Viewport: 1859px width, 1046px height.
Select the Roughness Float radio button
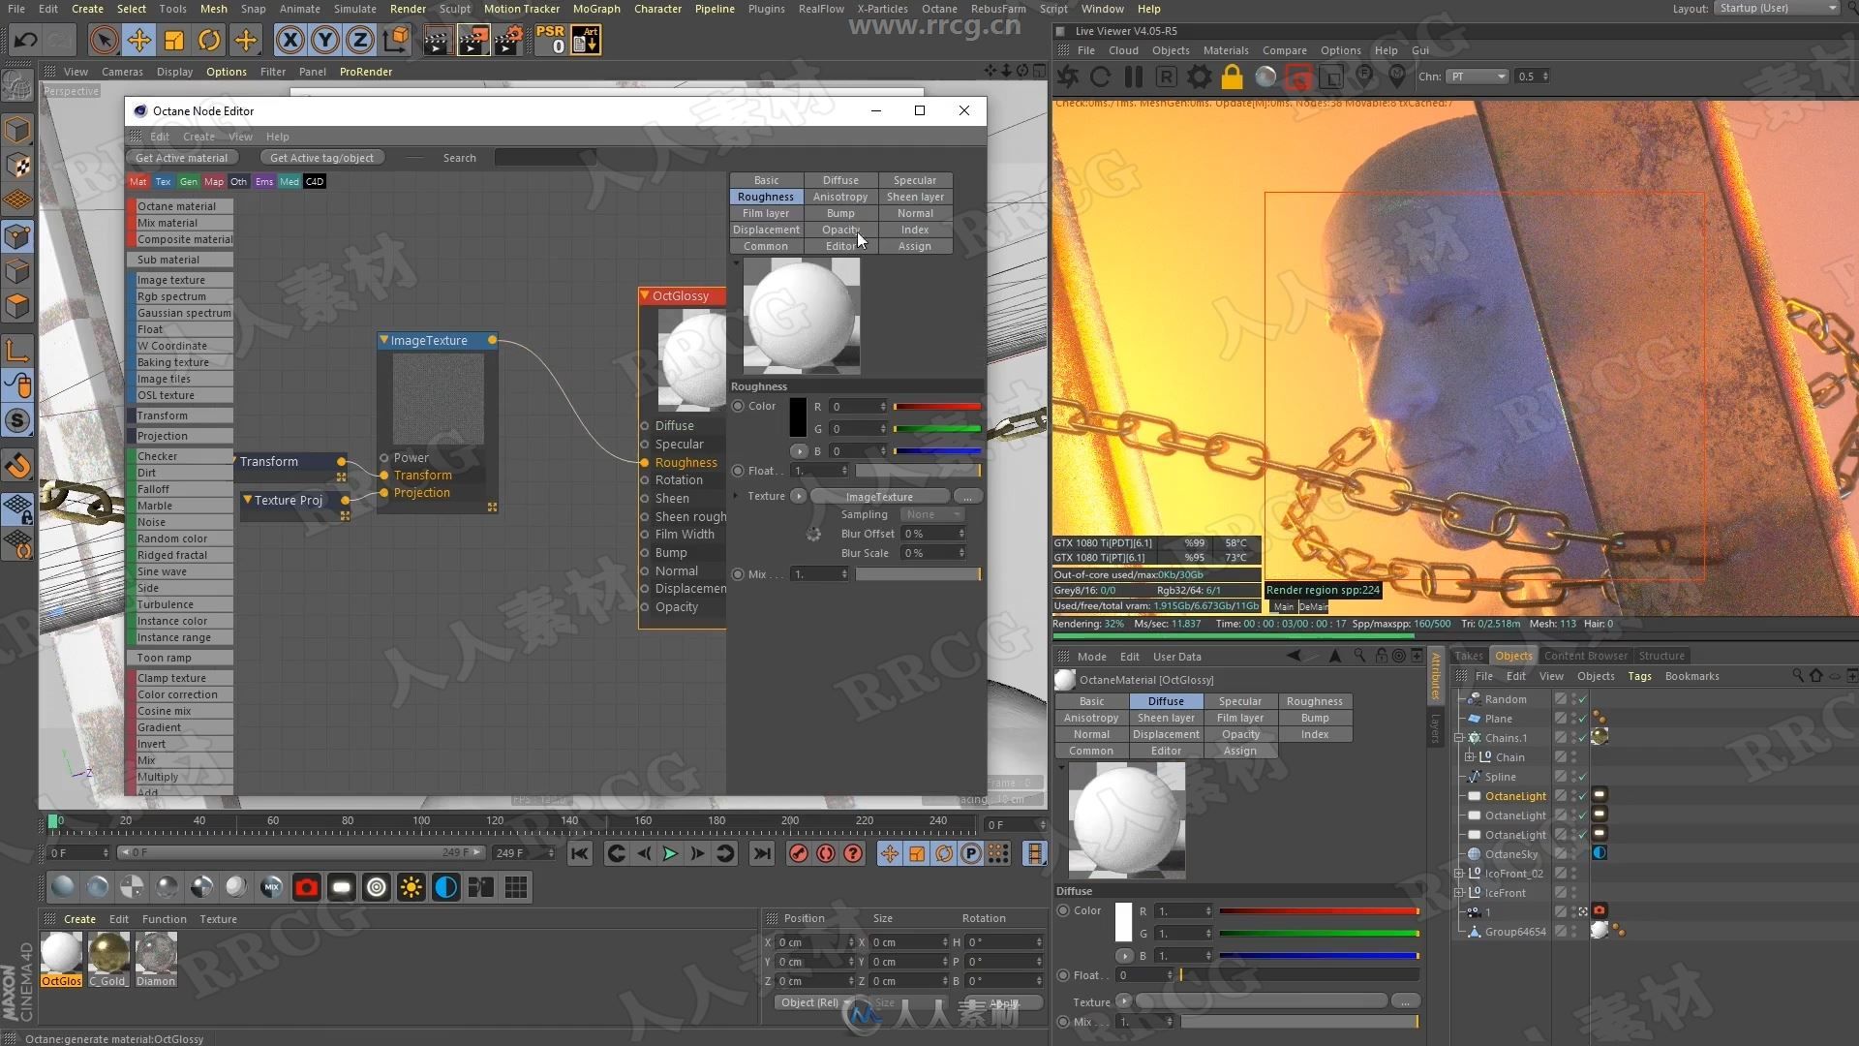[738, 471]
